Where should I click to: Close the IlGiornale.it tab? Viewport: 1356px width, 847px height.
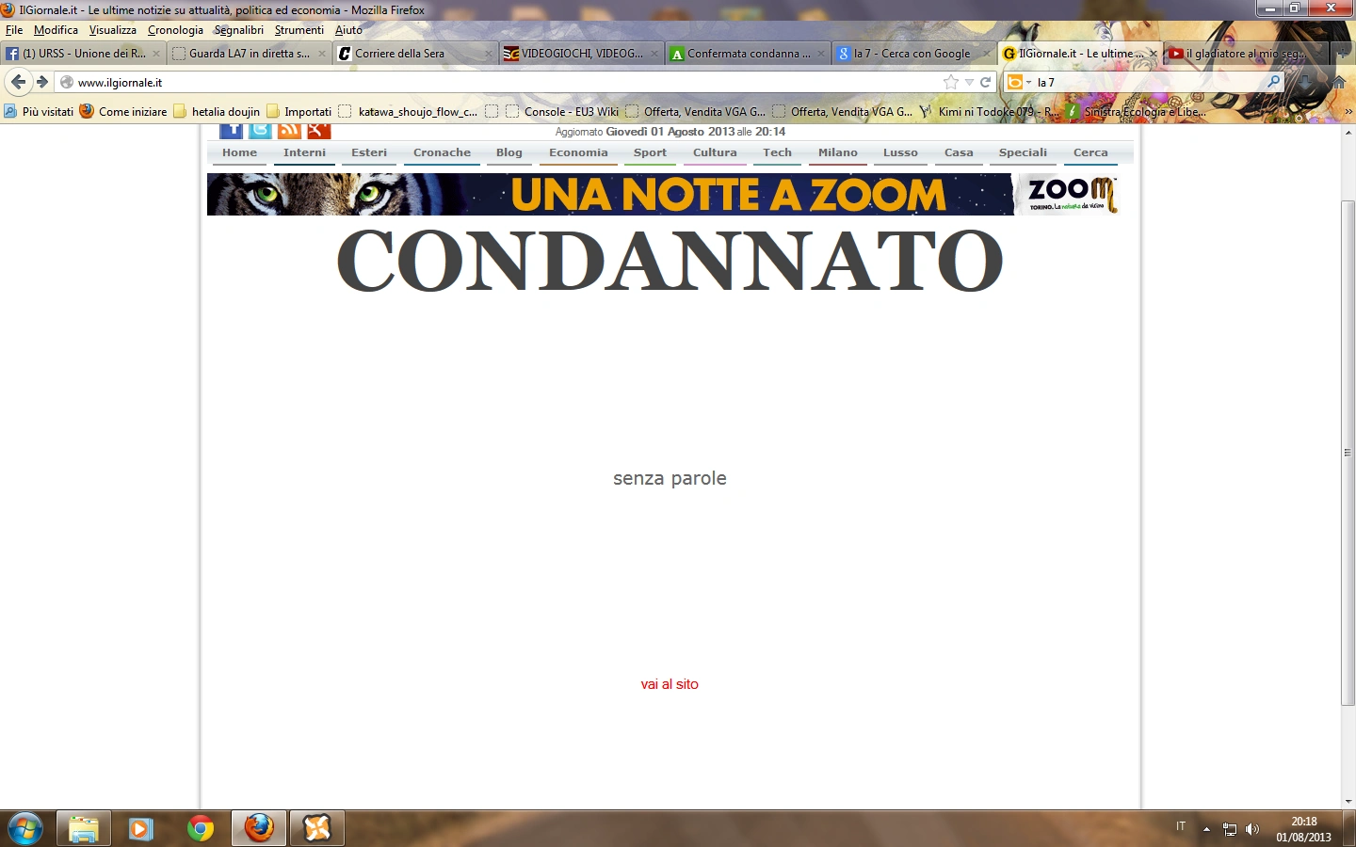(x=1154, y=54)
